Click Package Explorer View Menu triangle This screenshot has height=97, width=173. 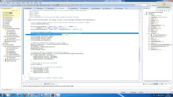pyautogui.click(x=19, y=10)
